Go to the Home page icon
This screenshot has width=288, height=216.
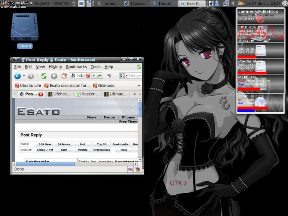pyautogui.click(x=64, y=76)
